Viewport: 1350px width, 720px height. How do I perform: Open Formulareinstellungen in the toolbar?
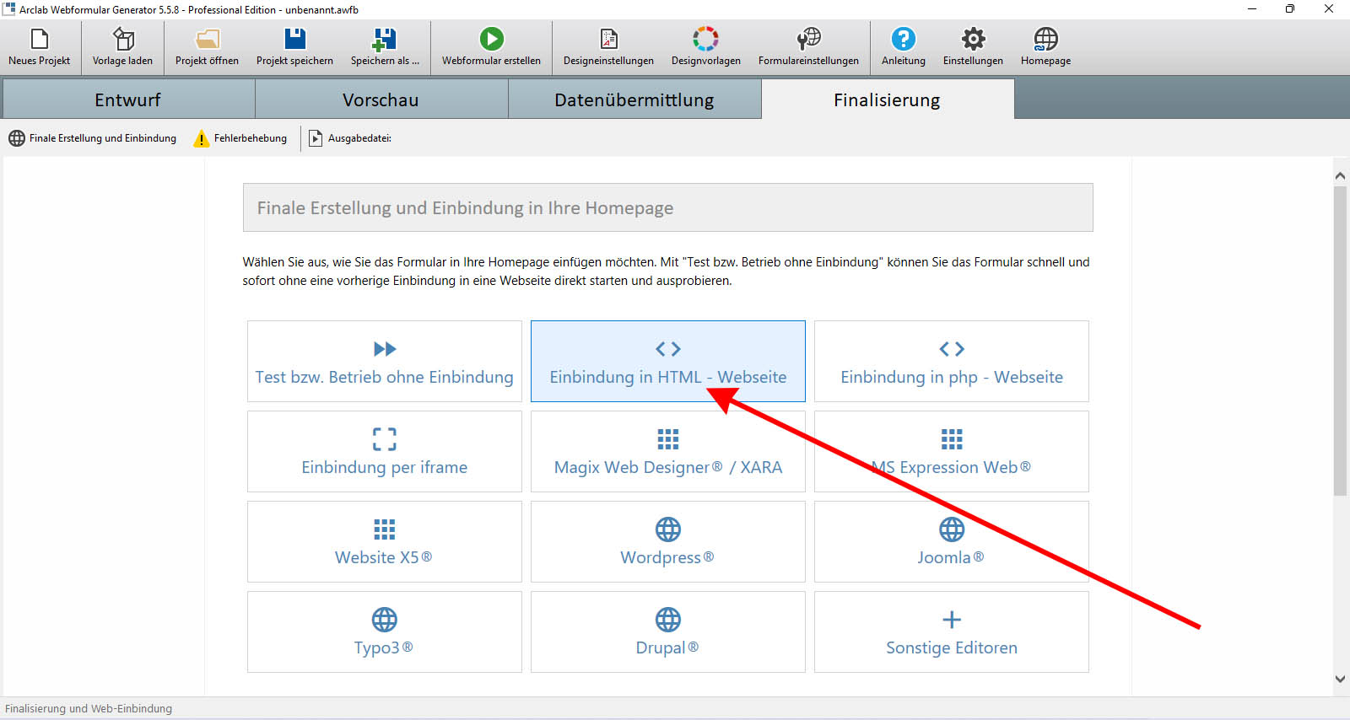(808, 40)
